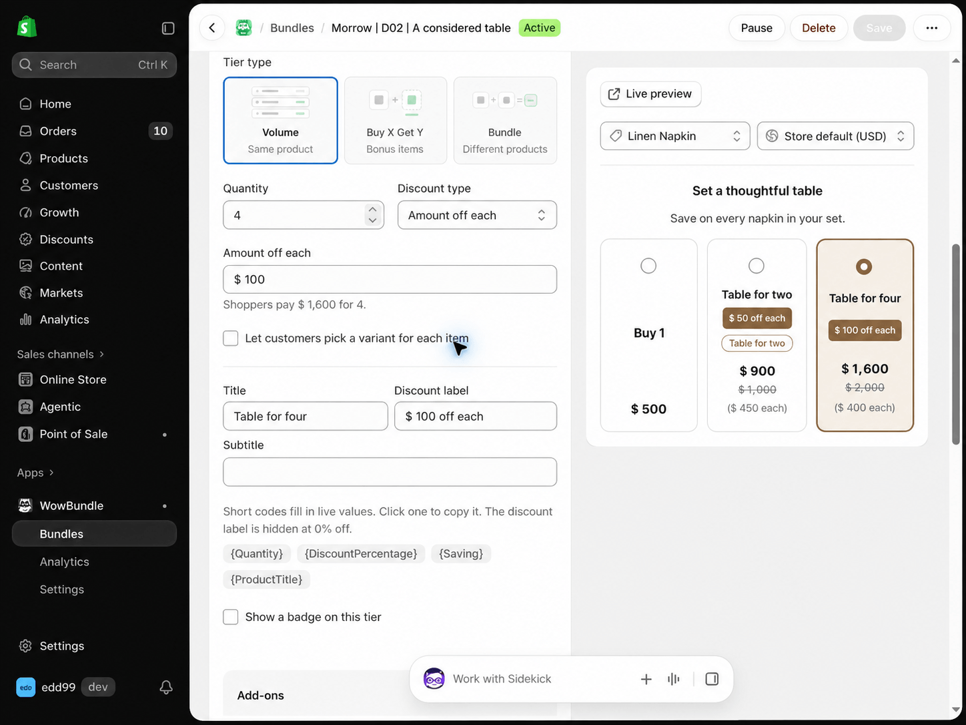Click the Live preview button
The height and width of the screenshot is (725, 966).
650,94
